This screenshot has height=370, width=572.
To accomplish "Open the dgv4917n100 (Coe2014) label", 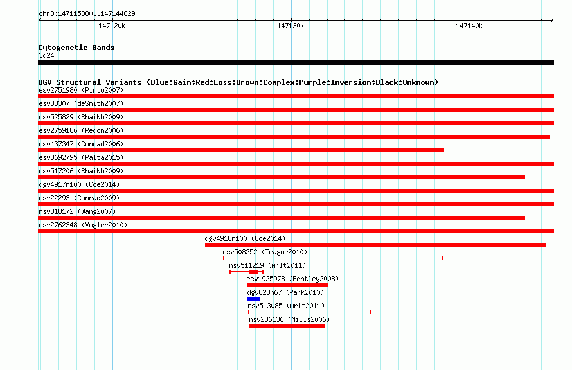I will (x=79, y=184).
